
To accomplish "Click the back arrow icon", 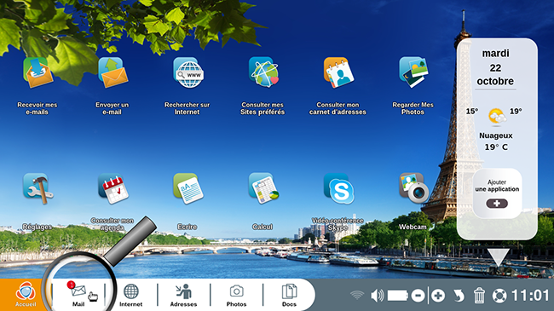I will (459, 296).
